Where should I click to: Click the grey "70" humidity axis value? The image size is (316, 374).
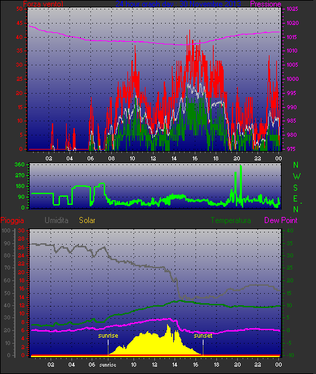point(7,268)
